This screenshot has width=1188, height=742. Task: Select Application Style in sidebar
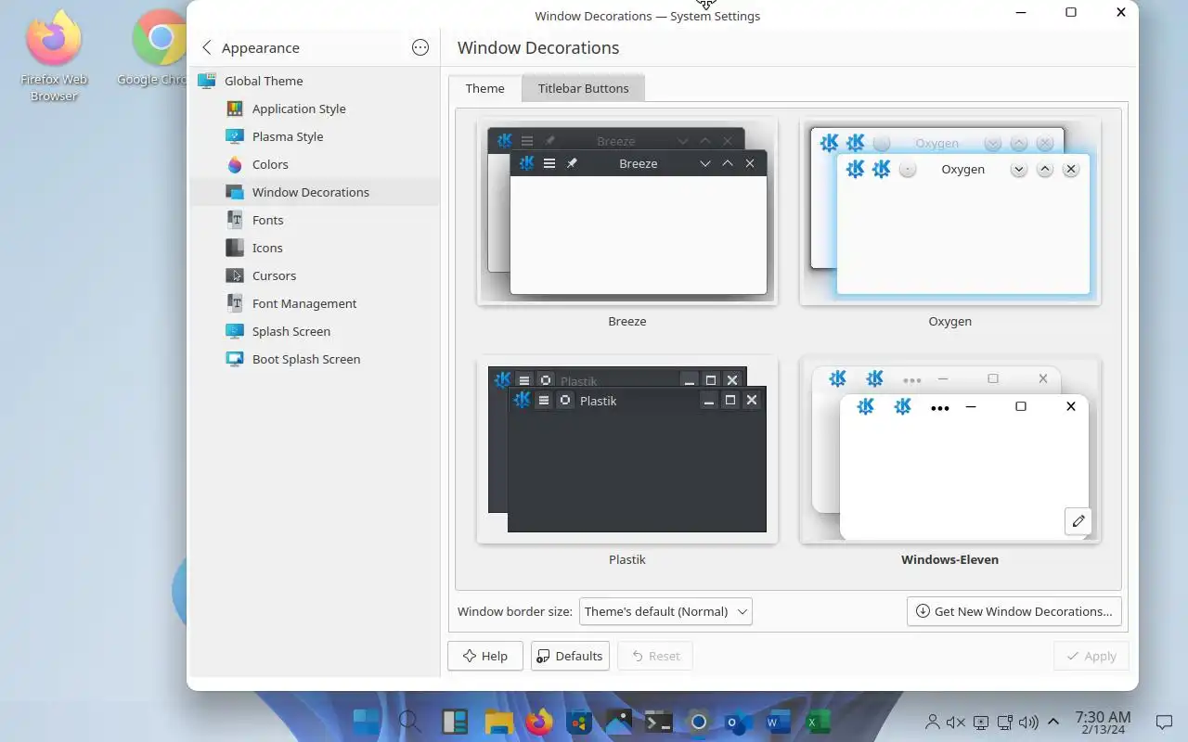(x=315, y=109)
